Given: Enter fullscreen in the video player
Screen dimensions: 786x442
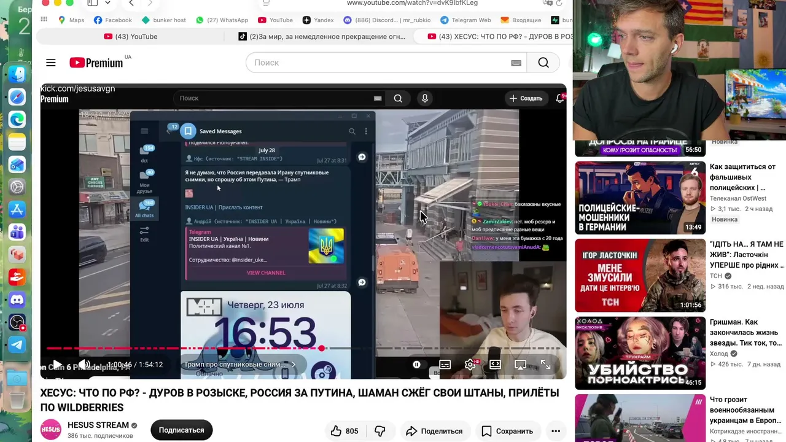Looking at the screenshot, I should (x=545, y=365).
